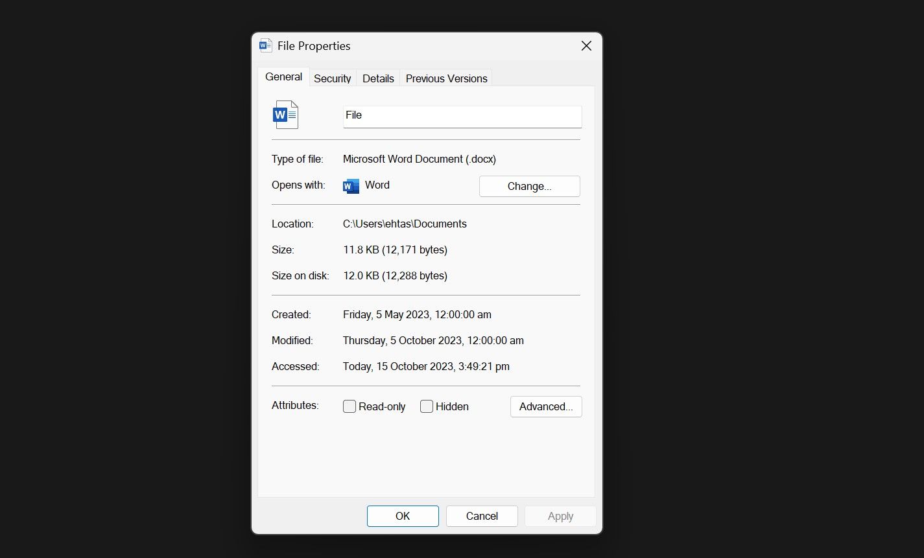Select the General tab
The image size is (924, 558).
pyautogui.click(x=283, y=76)
